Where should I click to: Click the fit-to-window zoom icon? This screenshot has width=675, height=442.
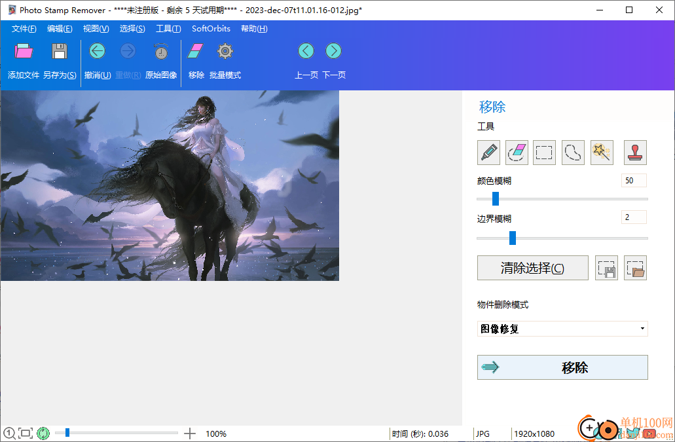click(x=26, y=433)
